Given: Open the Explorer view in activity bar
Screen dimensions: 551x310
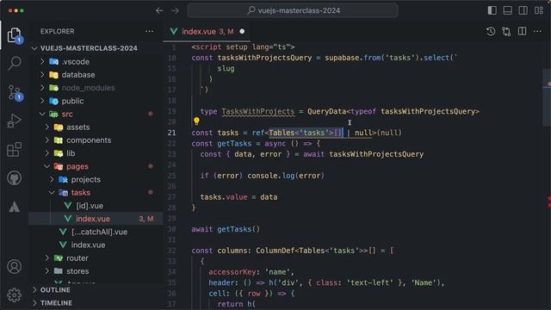Looking at the screenshot, I should pos(14,35).
